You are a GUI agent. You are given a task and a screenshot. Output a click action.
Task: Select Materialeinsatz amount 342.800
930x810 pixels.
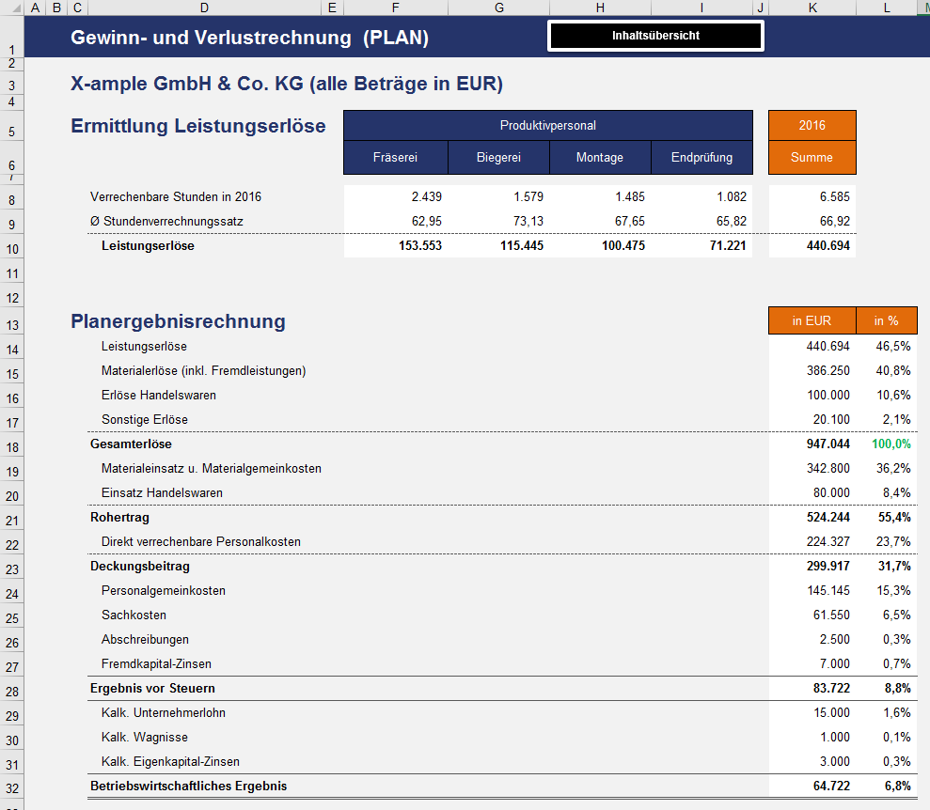coord(812,468)
